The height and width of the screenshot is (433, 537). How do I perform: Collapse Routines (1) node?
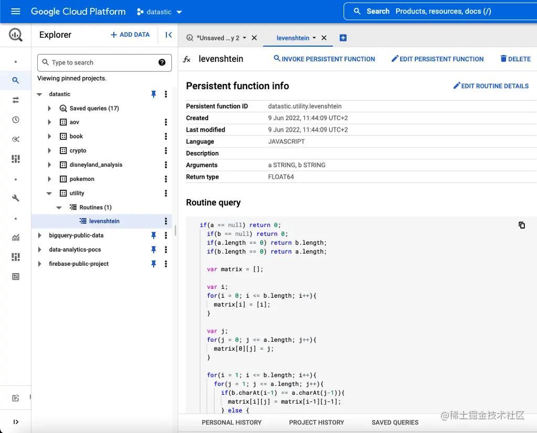click(59, 208)
